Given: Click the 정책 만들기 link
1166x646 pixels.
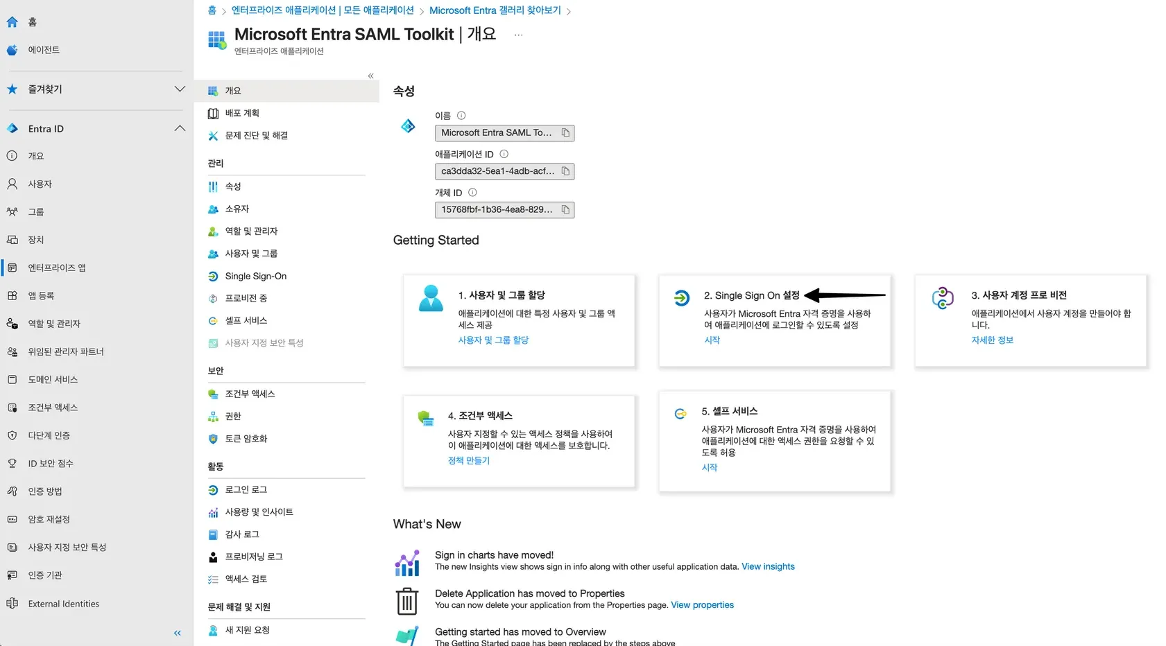Looking at the screenshot, I should tap(469, 461).
